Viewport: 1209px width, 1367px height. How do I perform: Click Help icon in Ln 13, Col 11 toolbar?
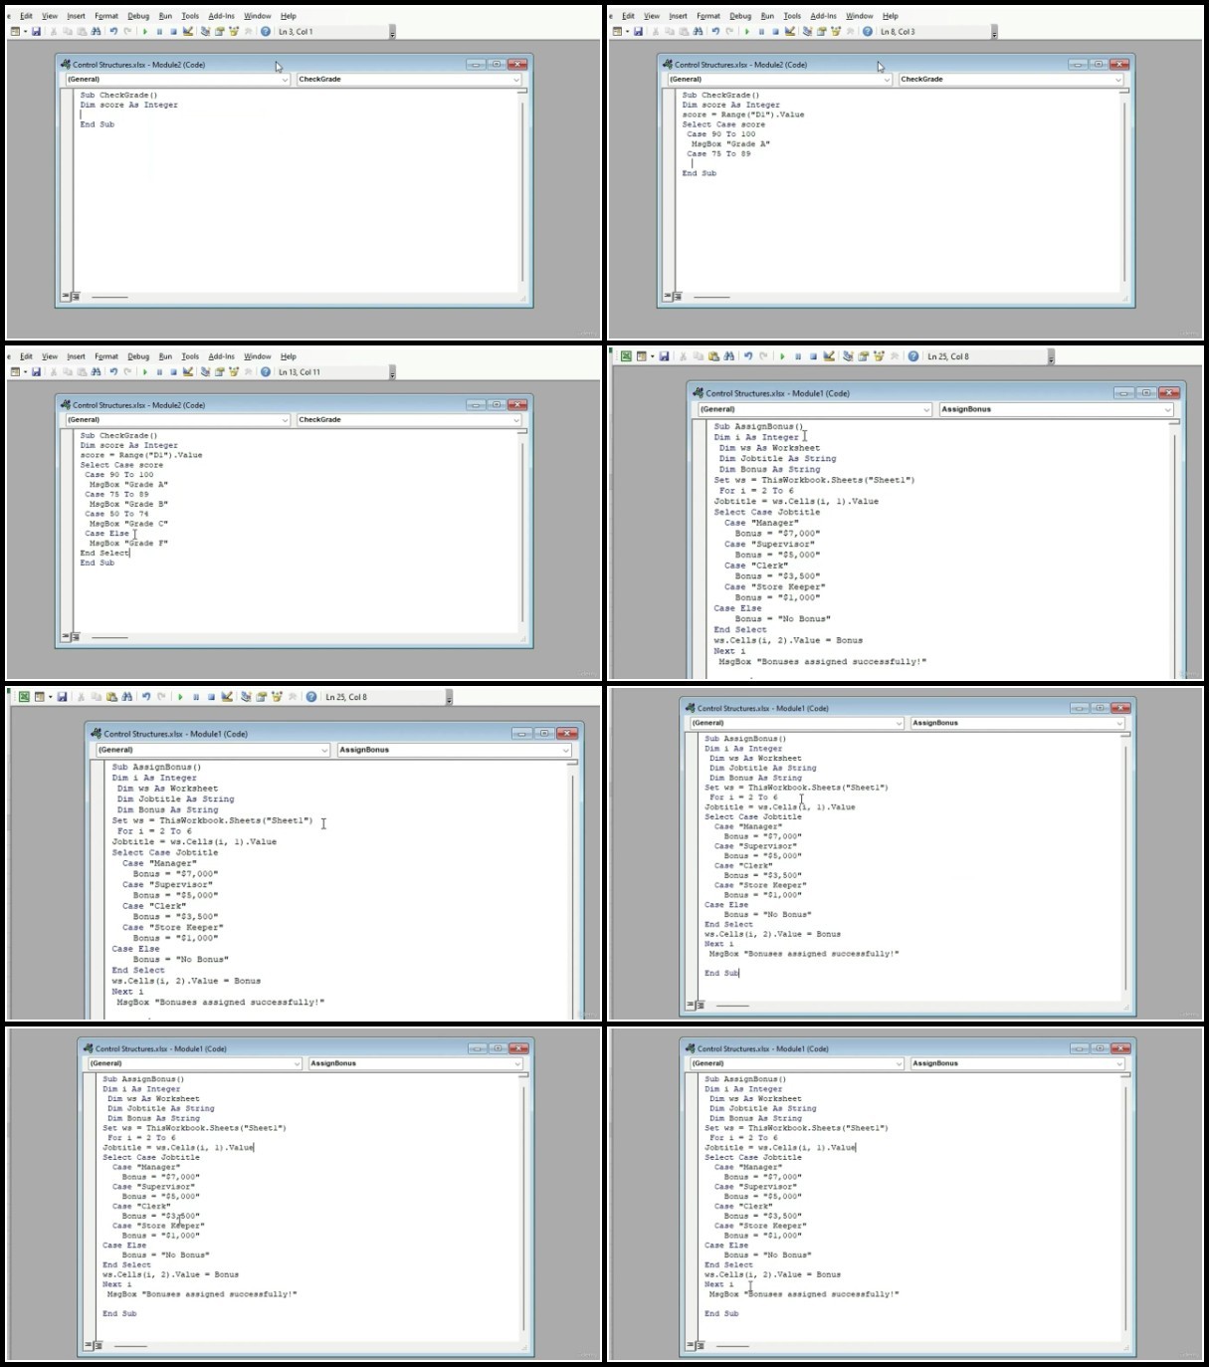tap(265, 372)
